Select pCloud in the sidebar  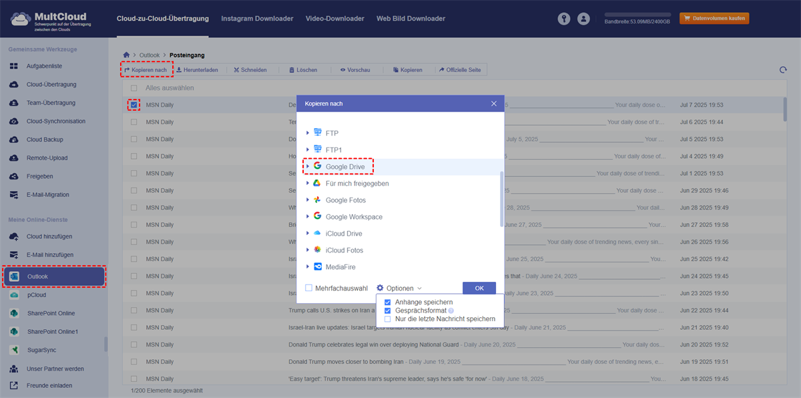pos(36,294)
